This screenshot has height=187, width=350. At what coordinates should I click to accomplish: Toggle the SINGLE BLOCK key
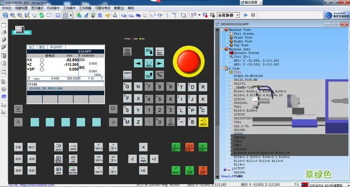(58, 159)
